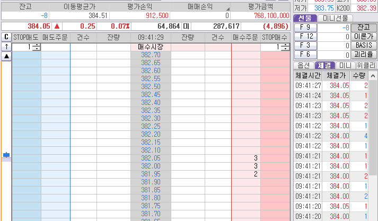378x221 pixels.
Task: Click the C cancel-all button
Action: point(6,37)
